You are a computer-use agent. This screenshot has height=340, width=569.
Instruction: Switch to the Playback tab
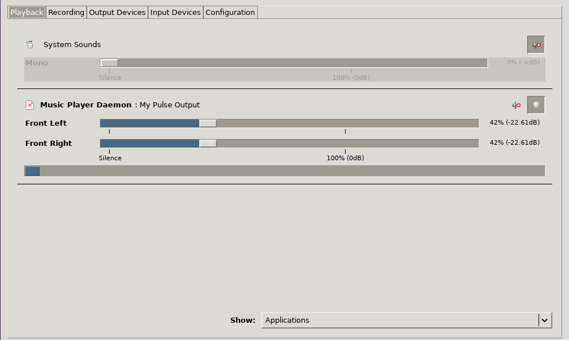(x=27, y=12)
